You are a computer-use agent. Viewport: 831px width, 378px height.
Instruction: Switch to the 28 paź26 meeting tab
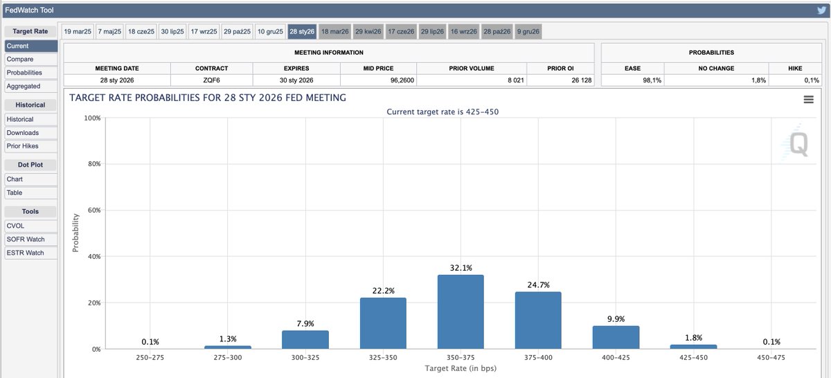[497, 32]
